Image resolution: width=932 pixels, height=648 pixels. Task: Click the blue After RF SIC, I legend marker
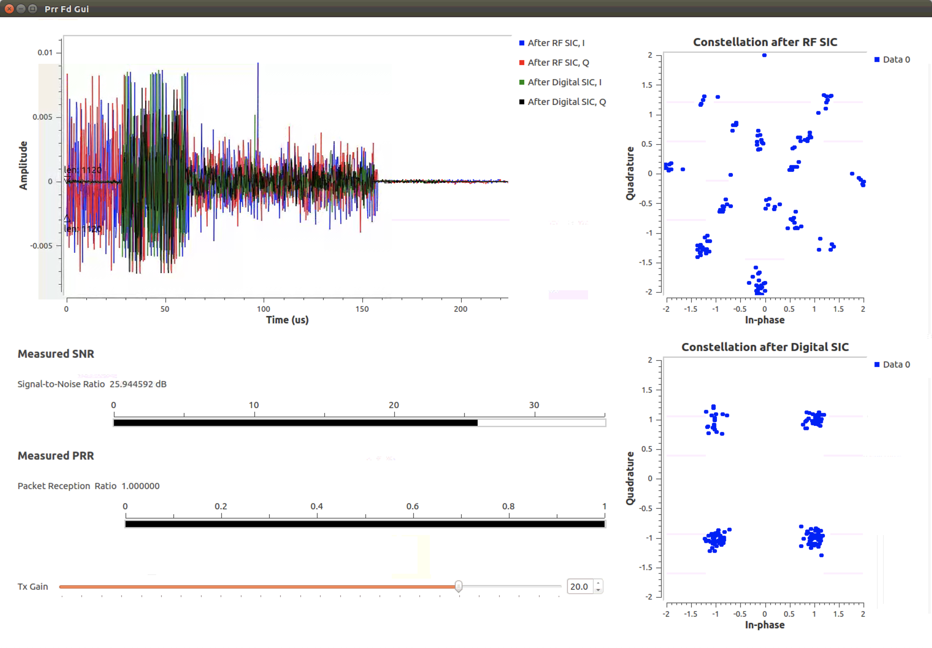pyautogui.click(x=521, y=43)
